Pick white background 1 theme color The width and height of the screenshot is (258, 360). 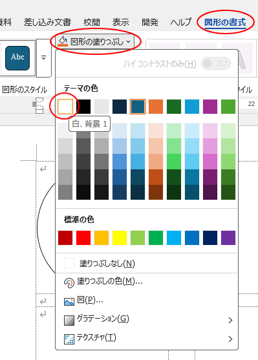(x=65, y=107)
